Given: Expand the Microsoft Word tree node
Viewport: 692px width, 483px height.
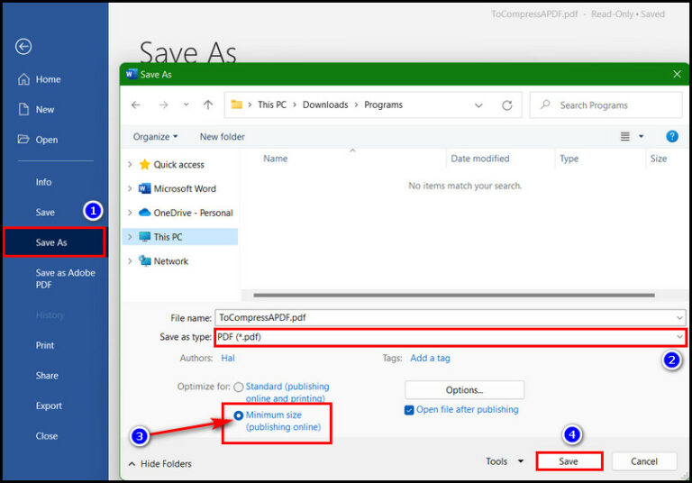Looking at the screenshot, I should (x=130, y=188).
